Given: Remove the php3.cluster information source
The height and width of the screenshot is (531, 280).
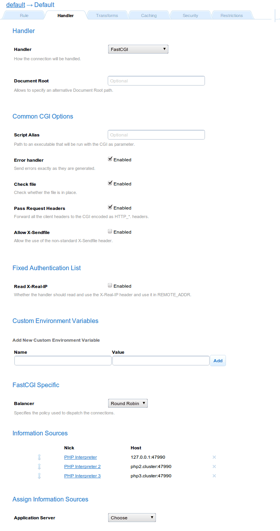Looking at the screenshot, I should (x=214, y=476).
